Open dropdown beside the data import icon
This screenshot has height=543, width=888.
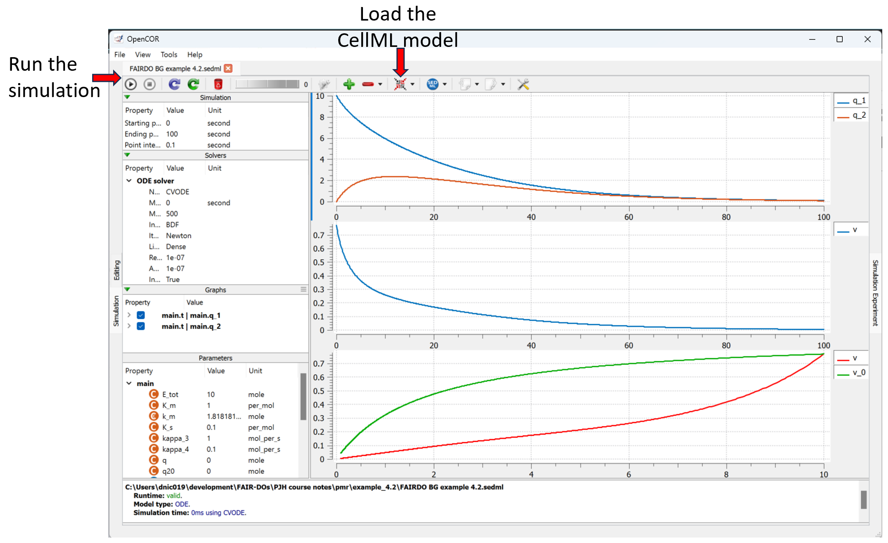(477, 84)
